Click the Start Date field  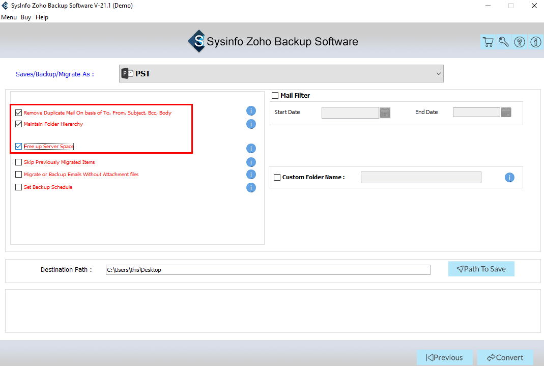click(350, 112)
